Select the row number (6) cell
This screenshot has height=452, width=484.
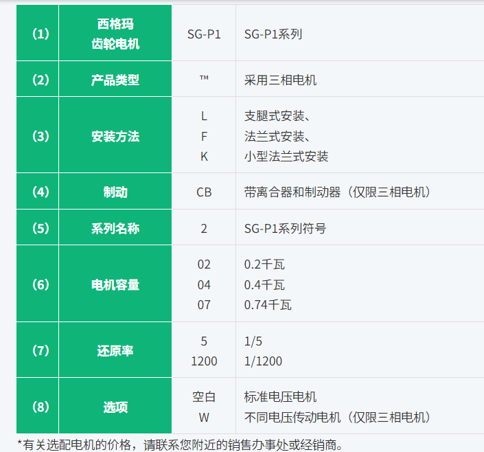(x=37, y=283)
